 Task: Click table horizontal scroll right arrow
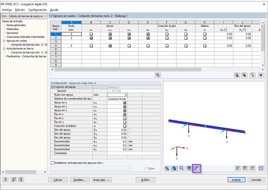(x=263, y=70)
